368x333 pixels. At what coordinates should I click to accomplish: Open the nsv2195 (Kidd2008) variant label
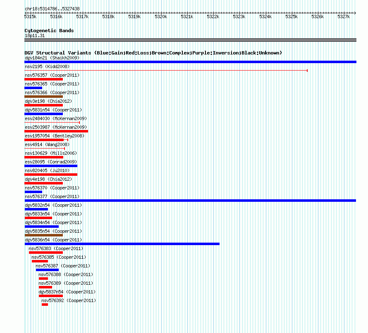click(x=47, y=66)
